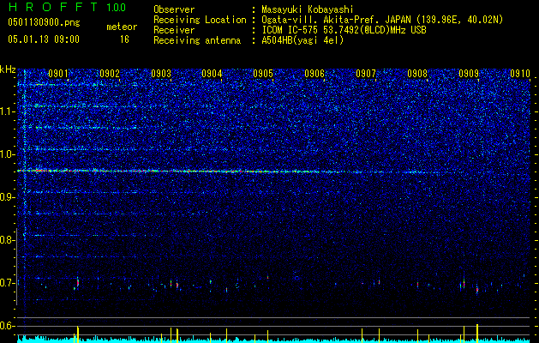Click the "meteor" count label
The image size is (539, 343).
click(122, 27)
